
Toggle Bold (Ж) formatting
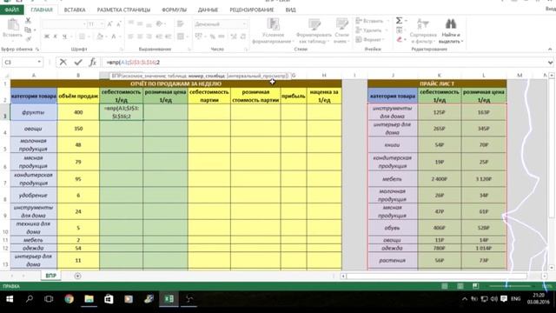point(46,37)
